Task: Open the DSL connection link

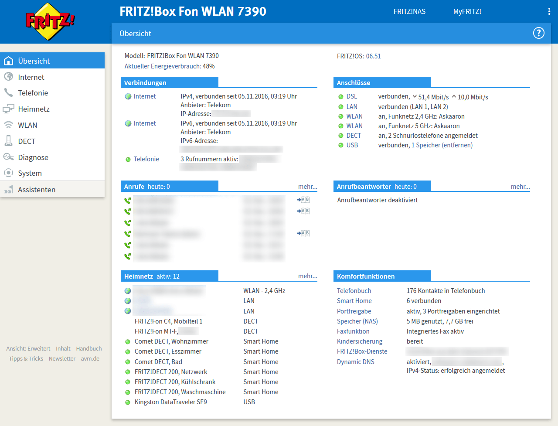Action: pos(352,97)
